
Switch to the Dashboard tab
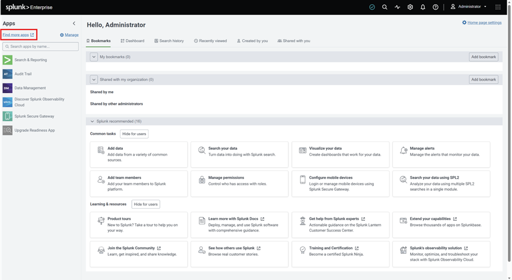click(x=132, y=41)
